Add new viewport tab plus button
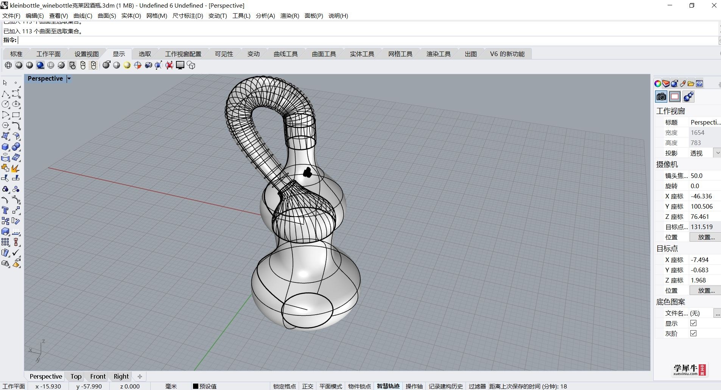Viewport: 721px width, 390px height. point(140,376)
